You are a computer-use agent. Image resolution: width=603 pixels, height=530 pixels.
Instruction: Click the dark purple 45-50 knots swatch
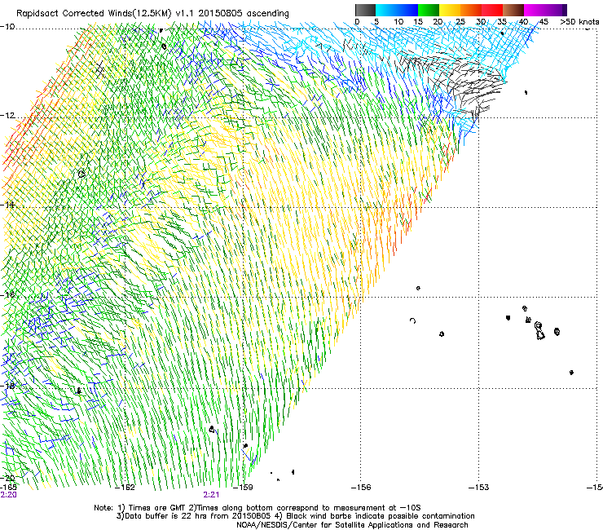click(556, 10)
